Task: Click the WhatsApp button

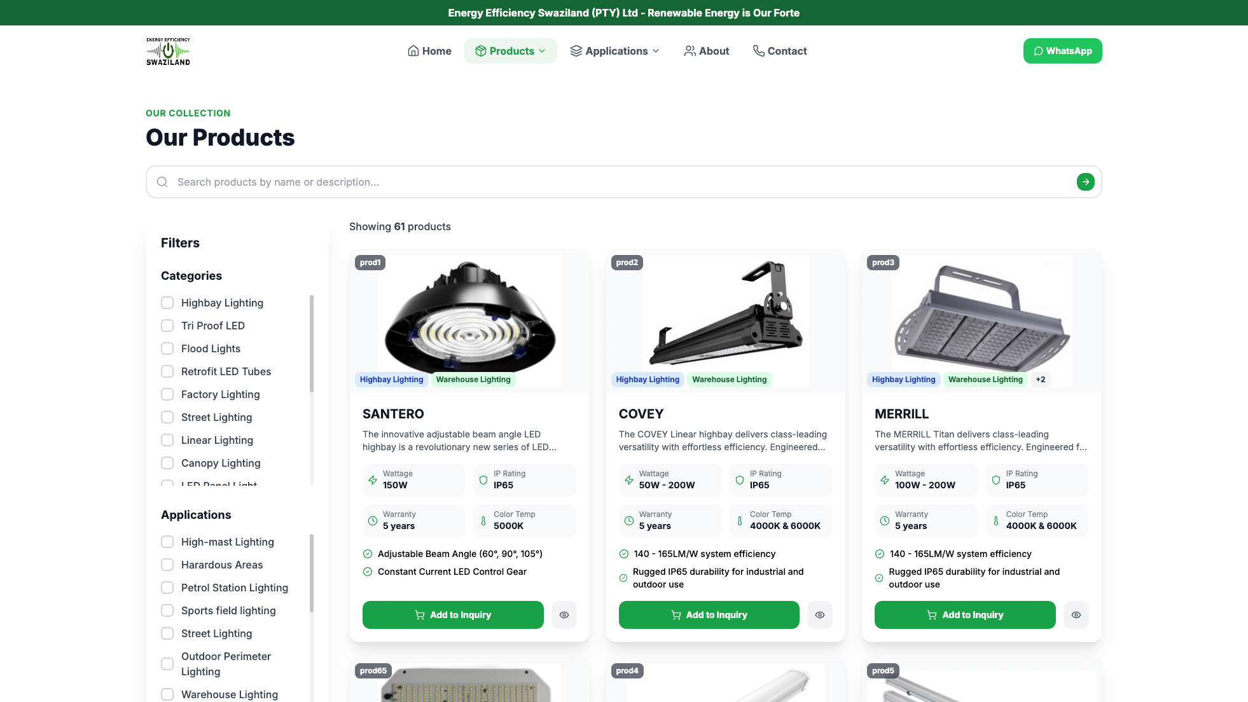Action: pos(1062,51)
